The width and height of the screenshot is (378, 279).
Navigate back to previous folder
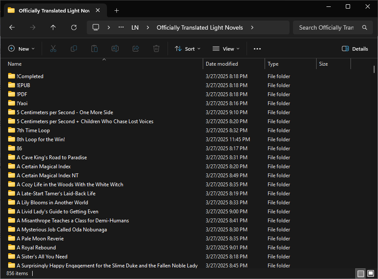pos(12,27)
